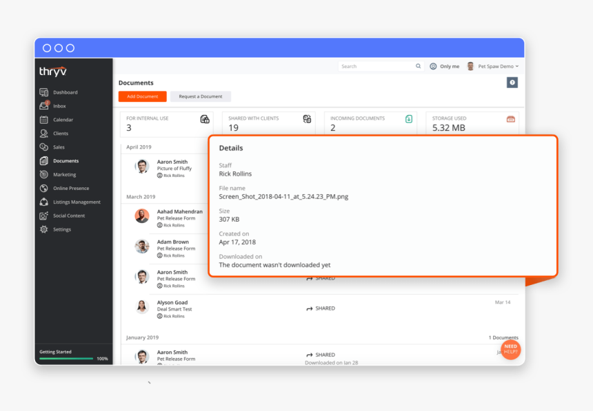Click the Mar 14 date label

click(503, 302)
